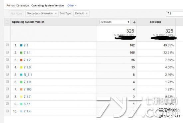Check the row 7.1.2 checkbox

[7, 59]
